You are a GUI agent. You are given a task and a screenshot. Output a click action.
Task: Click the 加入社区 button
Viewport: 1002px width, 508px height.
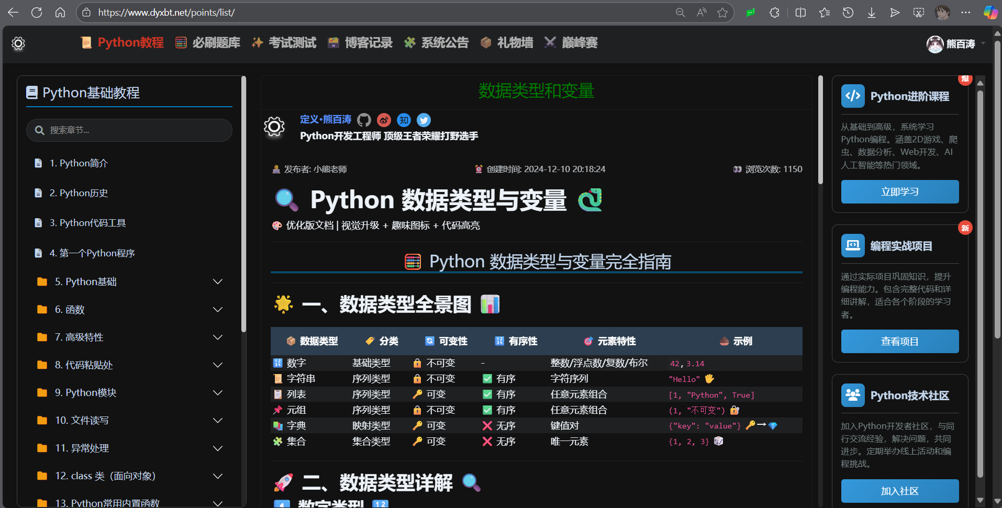coord(899,491)
